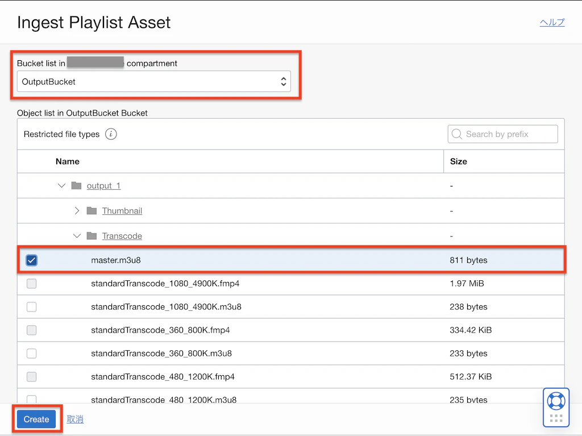Click the Restricted file types label

tap(61, 135)
